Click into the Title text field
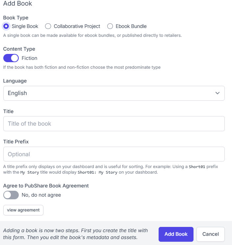Screen dimensions: 232x245 114,124
